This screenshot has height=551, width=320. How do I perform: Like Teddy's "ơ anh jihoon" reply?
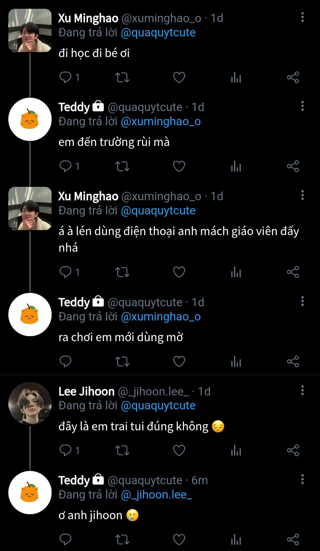179,539
